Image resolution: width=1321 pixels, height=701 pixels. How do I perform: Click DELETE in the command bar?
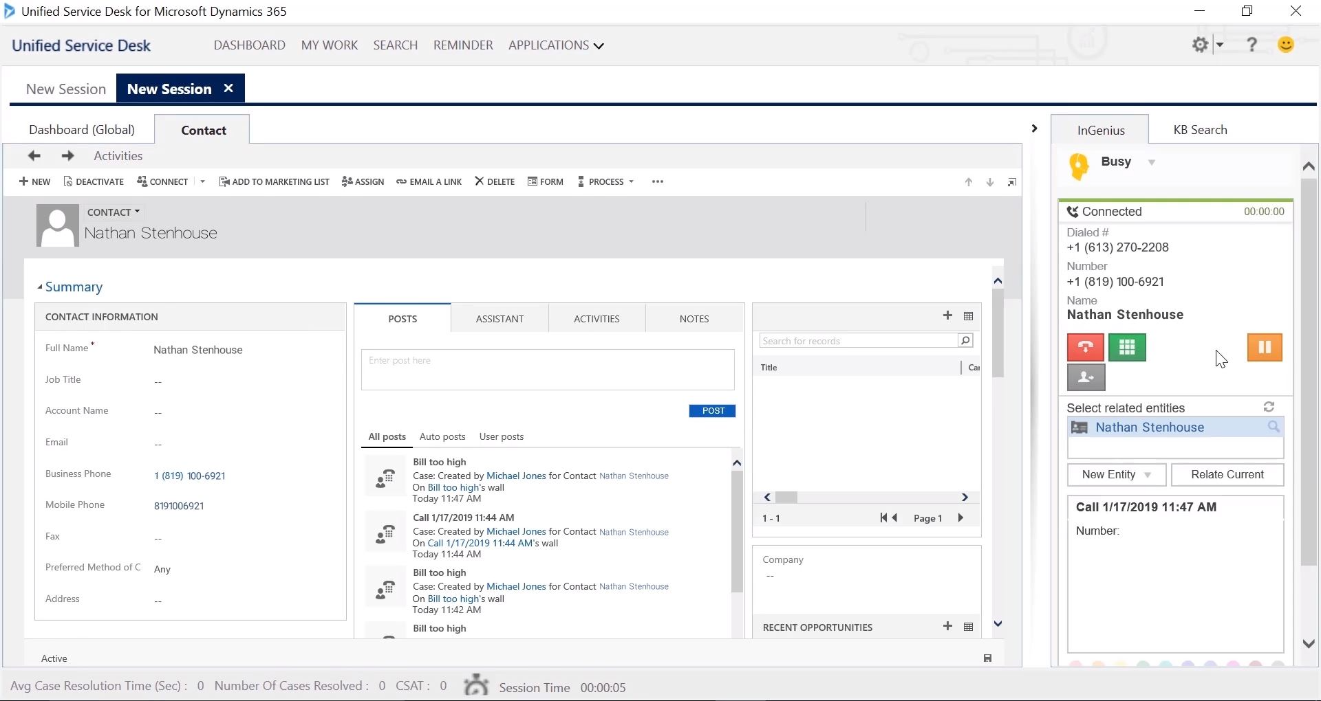495,181
